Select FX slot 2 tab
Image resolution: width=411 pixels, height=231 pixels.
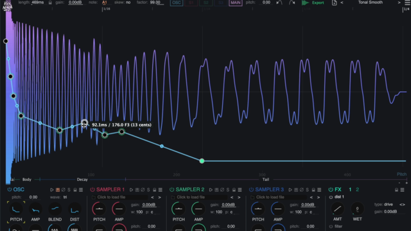[358, 189]
